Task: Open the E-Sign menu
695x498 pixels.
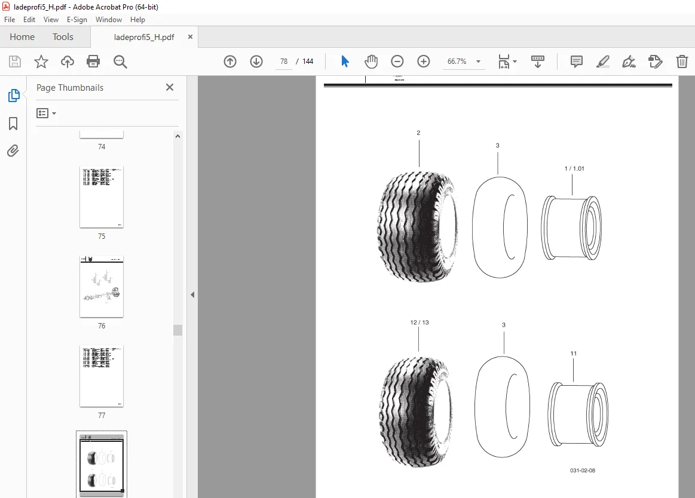Action: 77,20
